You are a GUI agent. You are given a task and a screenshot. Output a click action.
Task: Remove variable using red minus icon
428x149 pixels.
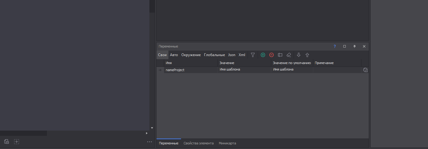pyautogui.click(x=272, y=55)
